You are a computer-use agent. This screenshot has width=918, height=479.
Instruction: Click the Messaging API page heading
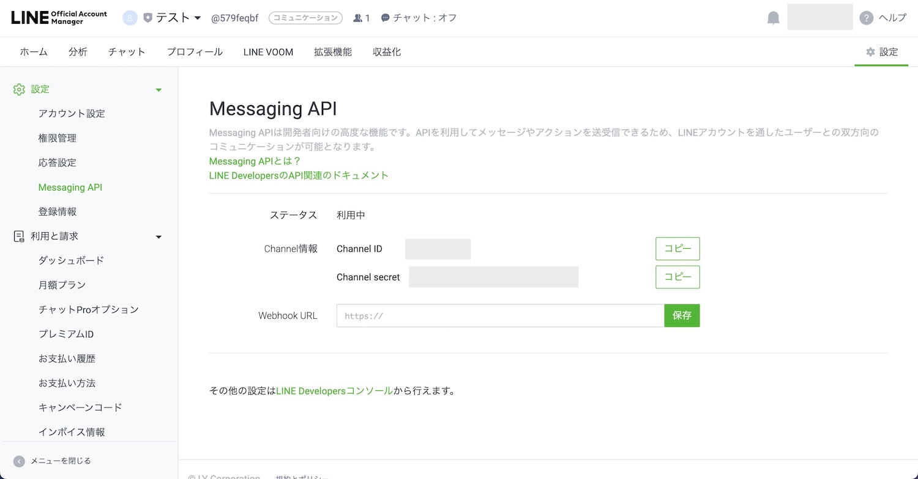coord(273,109)
